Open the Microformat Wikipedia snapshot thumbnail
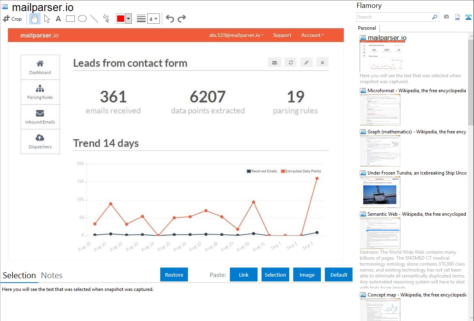The width and height of the screenshot is (474, 321). 380,110
